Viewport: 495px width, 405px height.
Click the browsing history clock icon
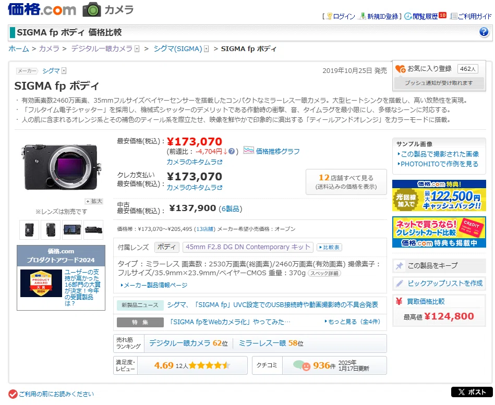[x=408, y=16]
